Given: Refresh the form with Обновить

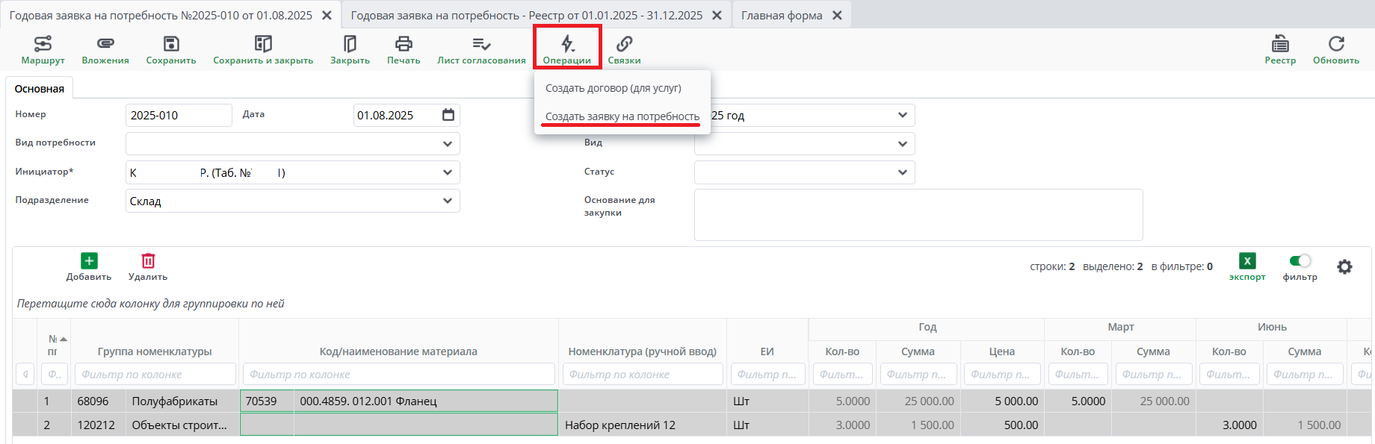Looking at the screenshot, I should coord(1336,44).
